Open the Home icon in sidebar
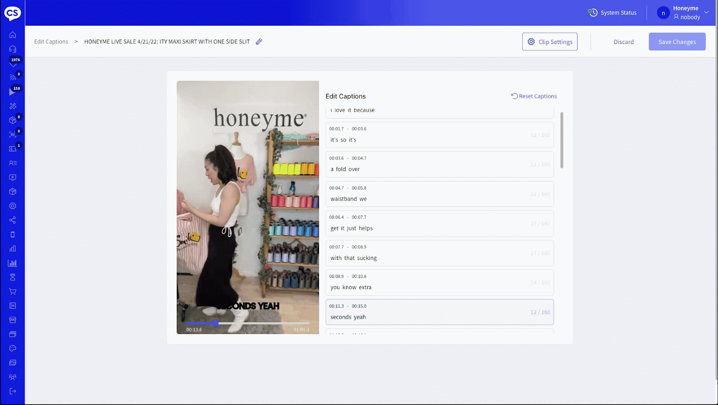 (x=13, y=35)
